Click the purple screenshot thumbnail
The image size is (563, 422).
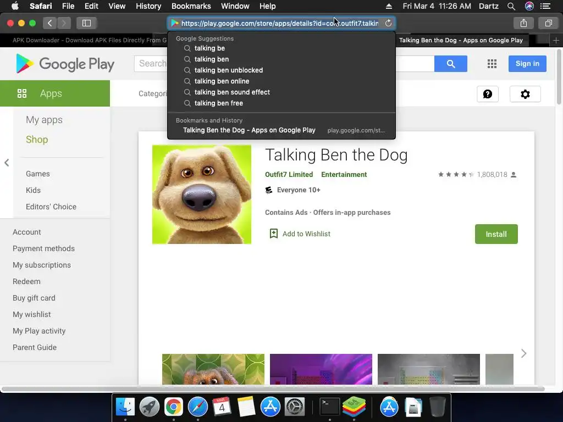(321, 369)
